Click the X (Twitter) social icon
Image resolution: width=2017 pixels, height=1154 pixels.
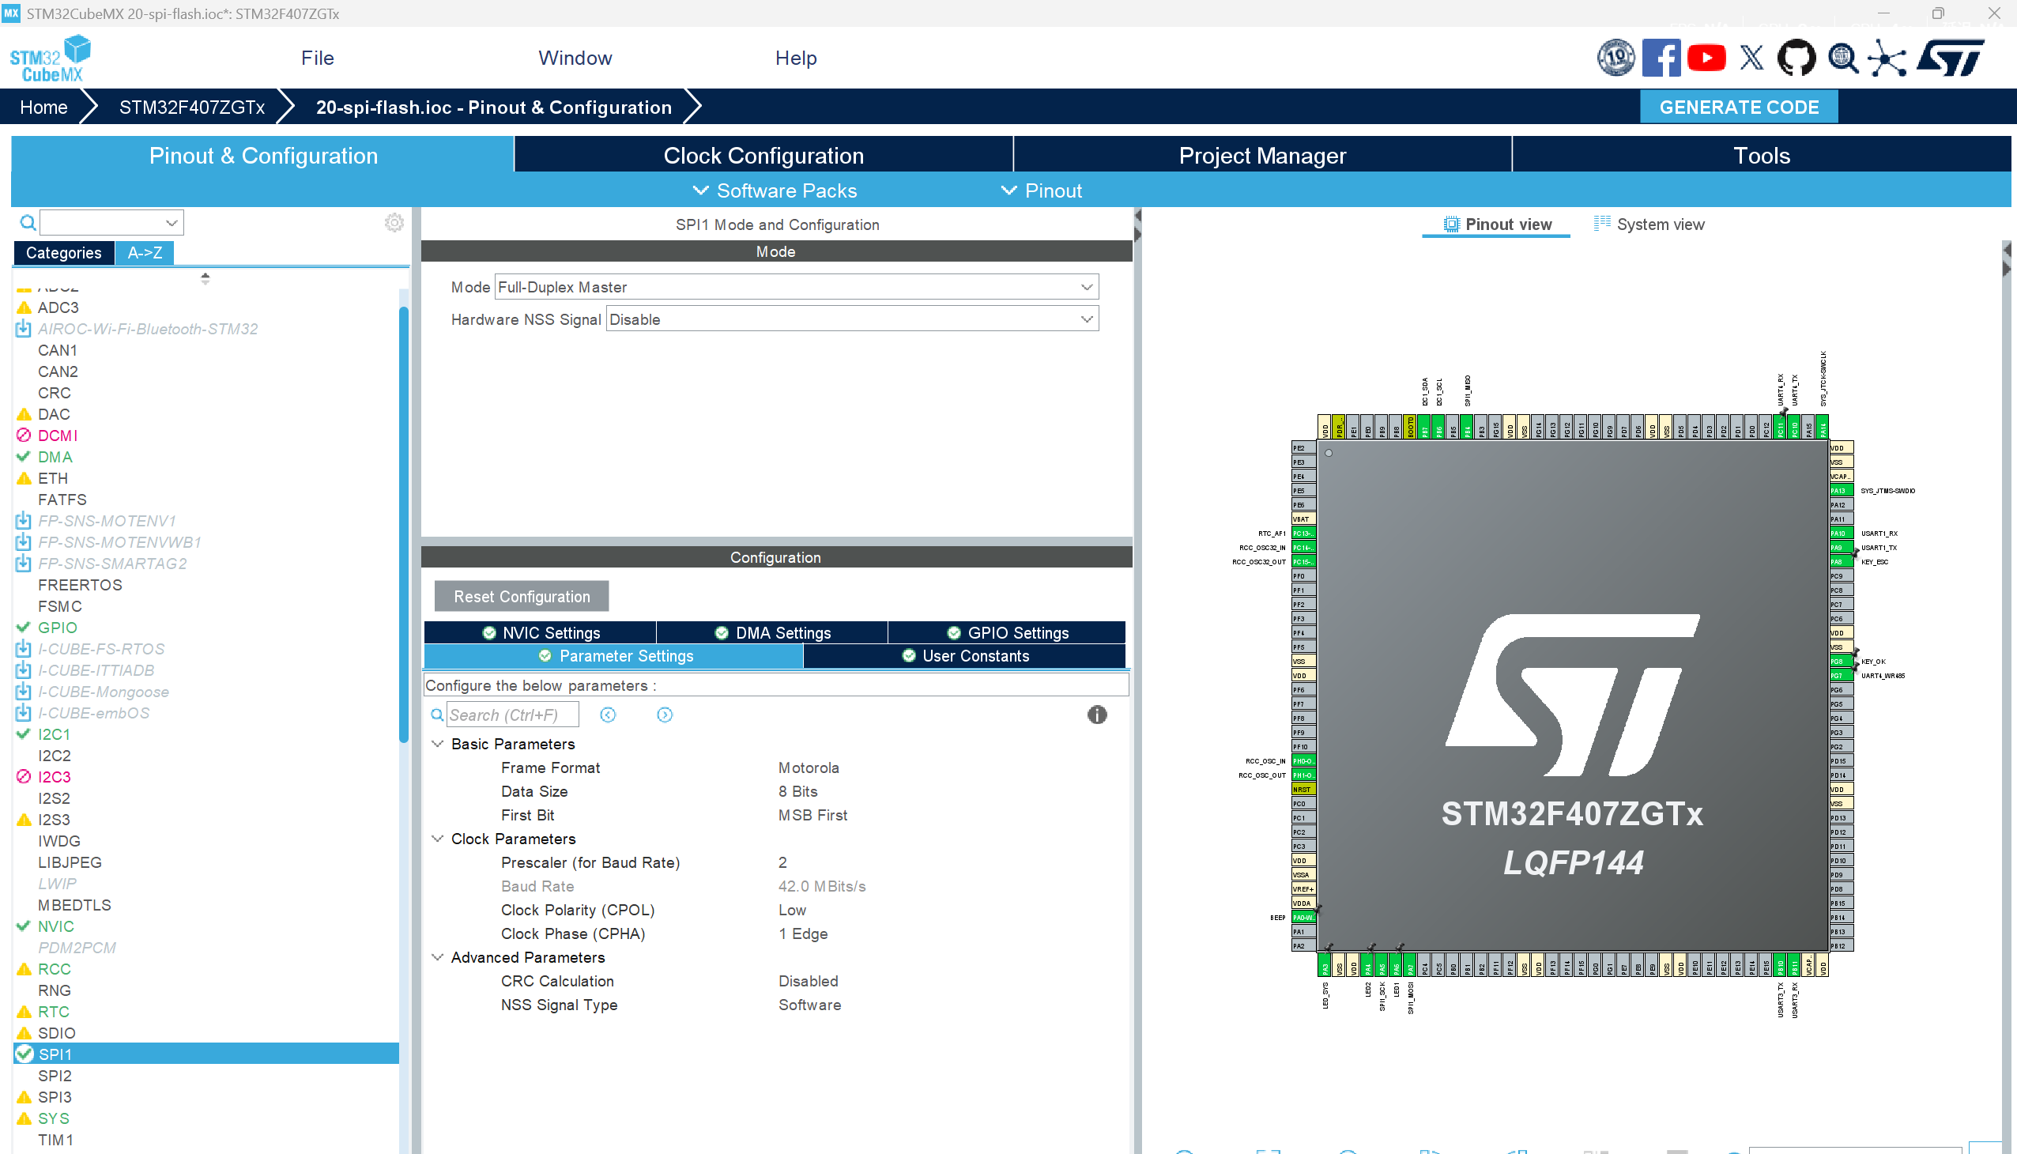(x=1751, y=57)
